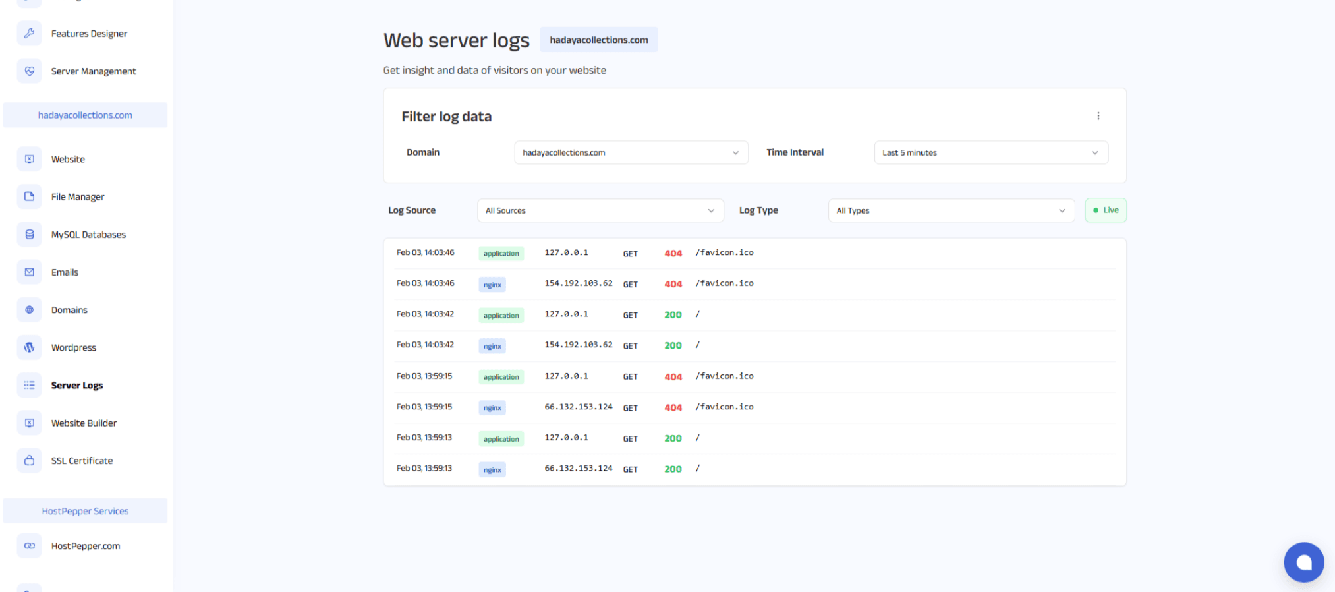Toggle the Live log streaming button

pos(1105,210)
